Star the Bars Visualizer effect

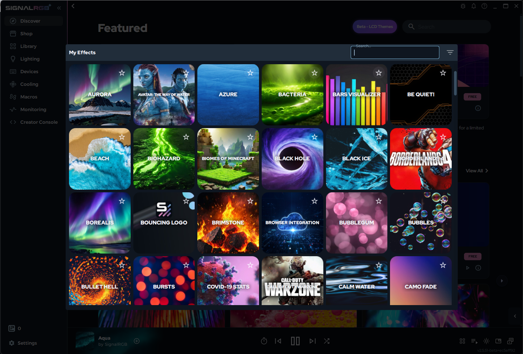(379, 73)
